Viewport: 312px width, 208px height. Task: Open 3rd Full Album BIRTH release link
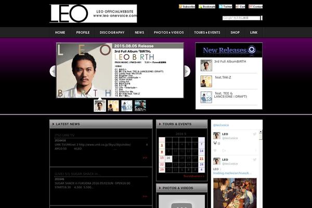click(x=230, y=61)
